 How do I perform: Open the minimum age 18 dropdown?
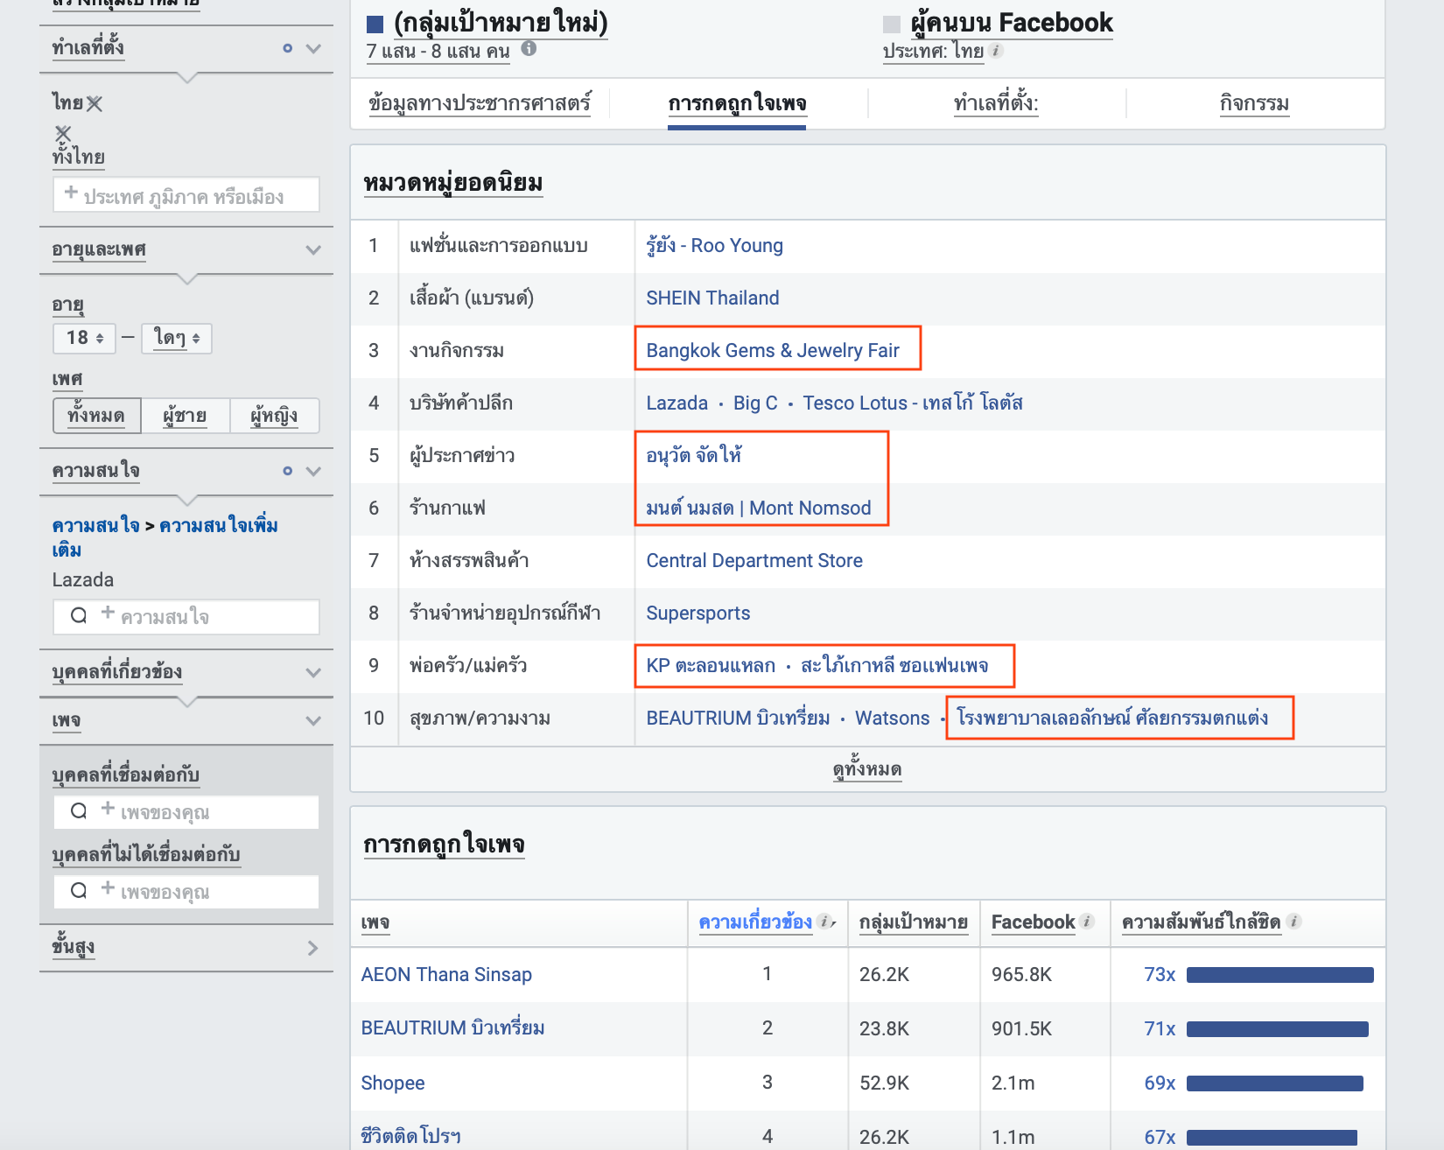[85, 338]
